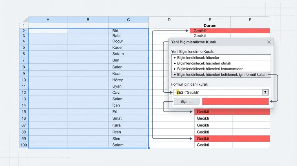This screenshot has height=166, width=297.
Task: Select 'belirlemek için formül kullan' rule option
Action: point(221,75)
